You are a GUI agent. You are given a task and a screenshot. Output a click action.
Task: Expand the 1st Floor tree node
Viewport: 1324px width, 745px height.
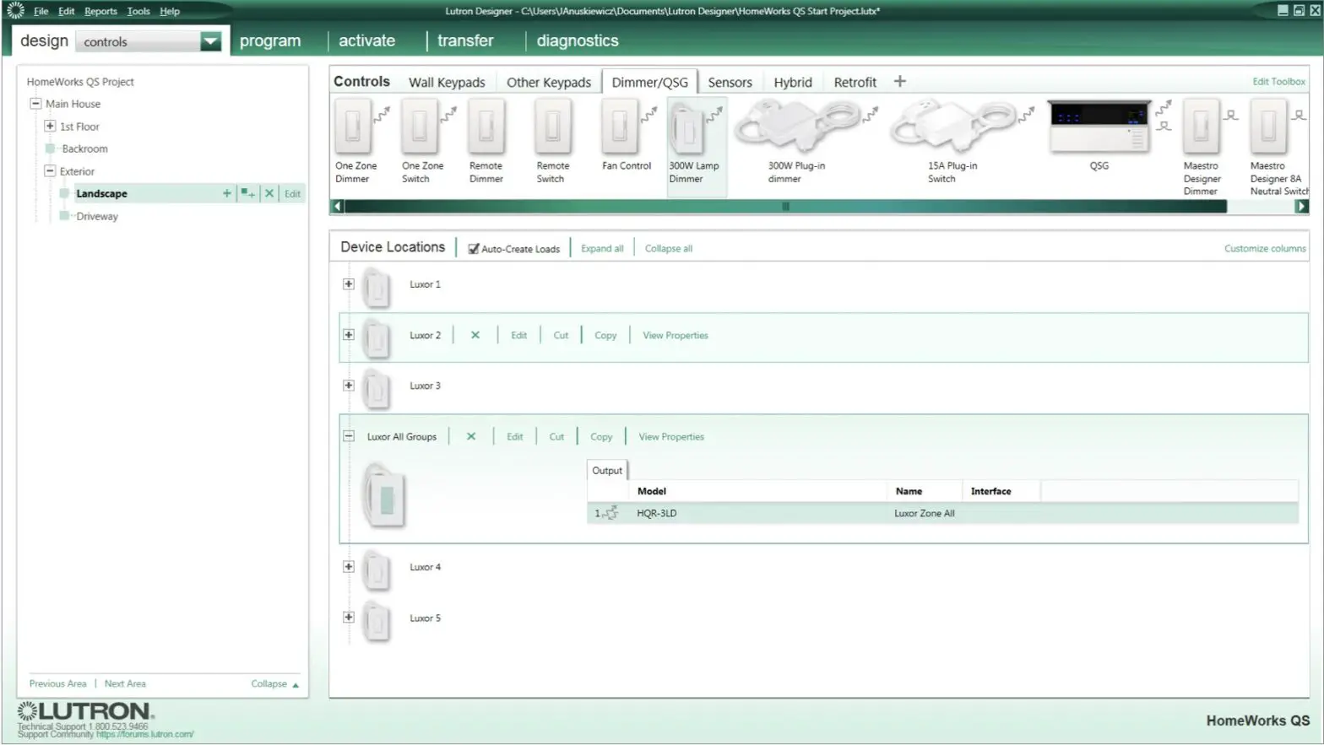(x=50, y=126)
